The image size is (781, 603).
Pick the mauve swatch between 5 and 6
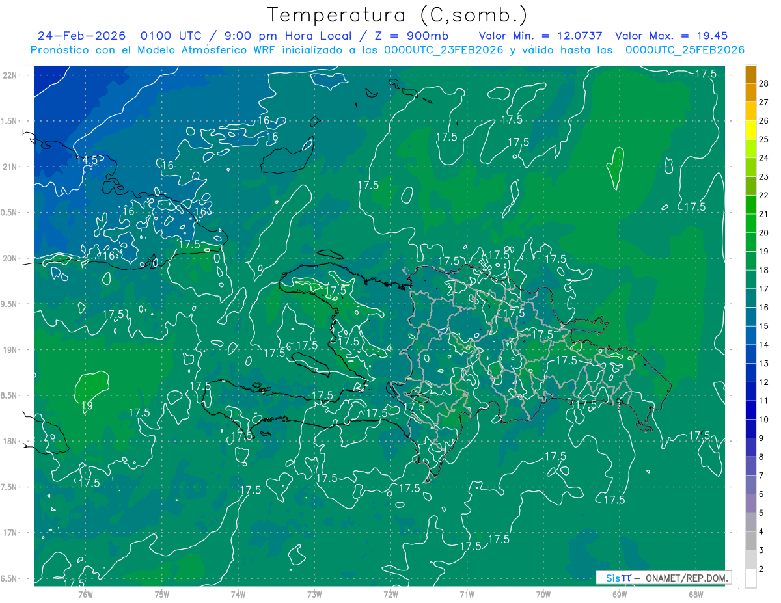750,503
